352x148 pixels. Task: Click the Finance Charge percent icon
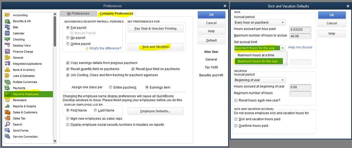7,51
